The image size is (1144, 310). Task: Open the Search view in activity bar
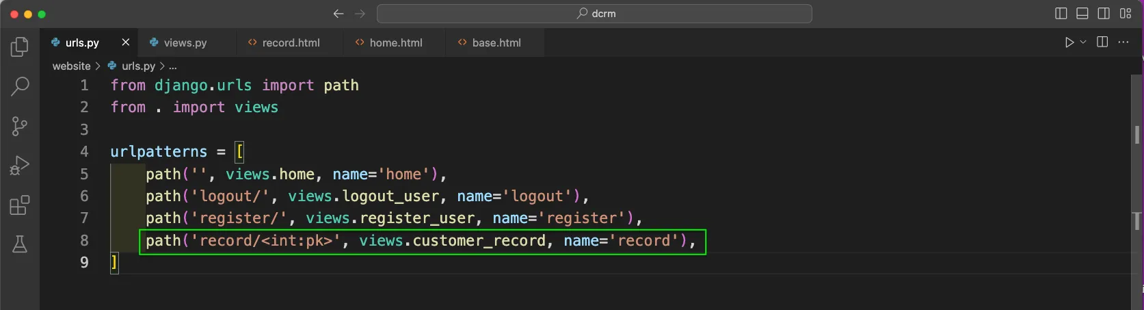coord(20,86)
